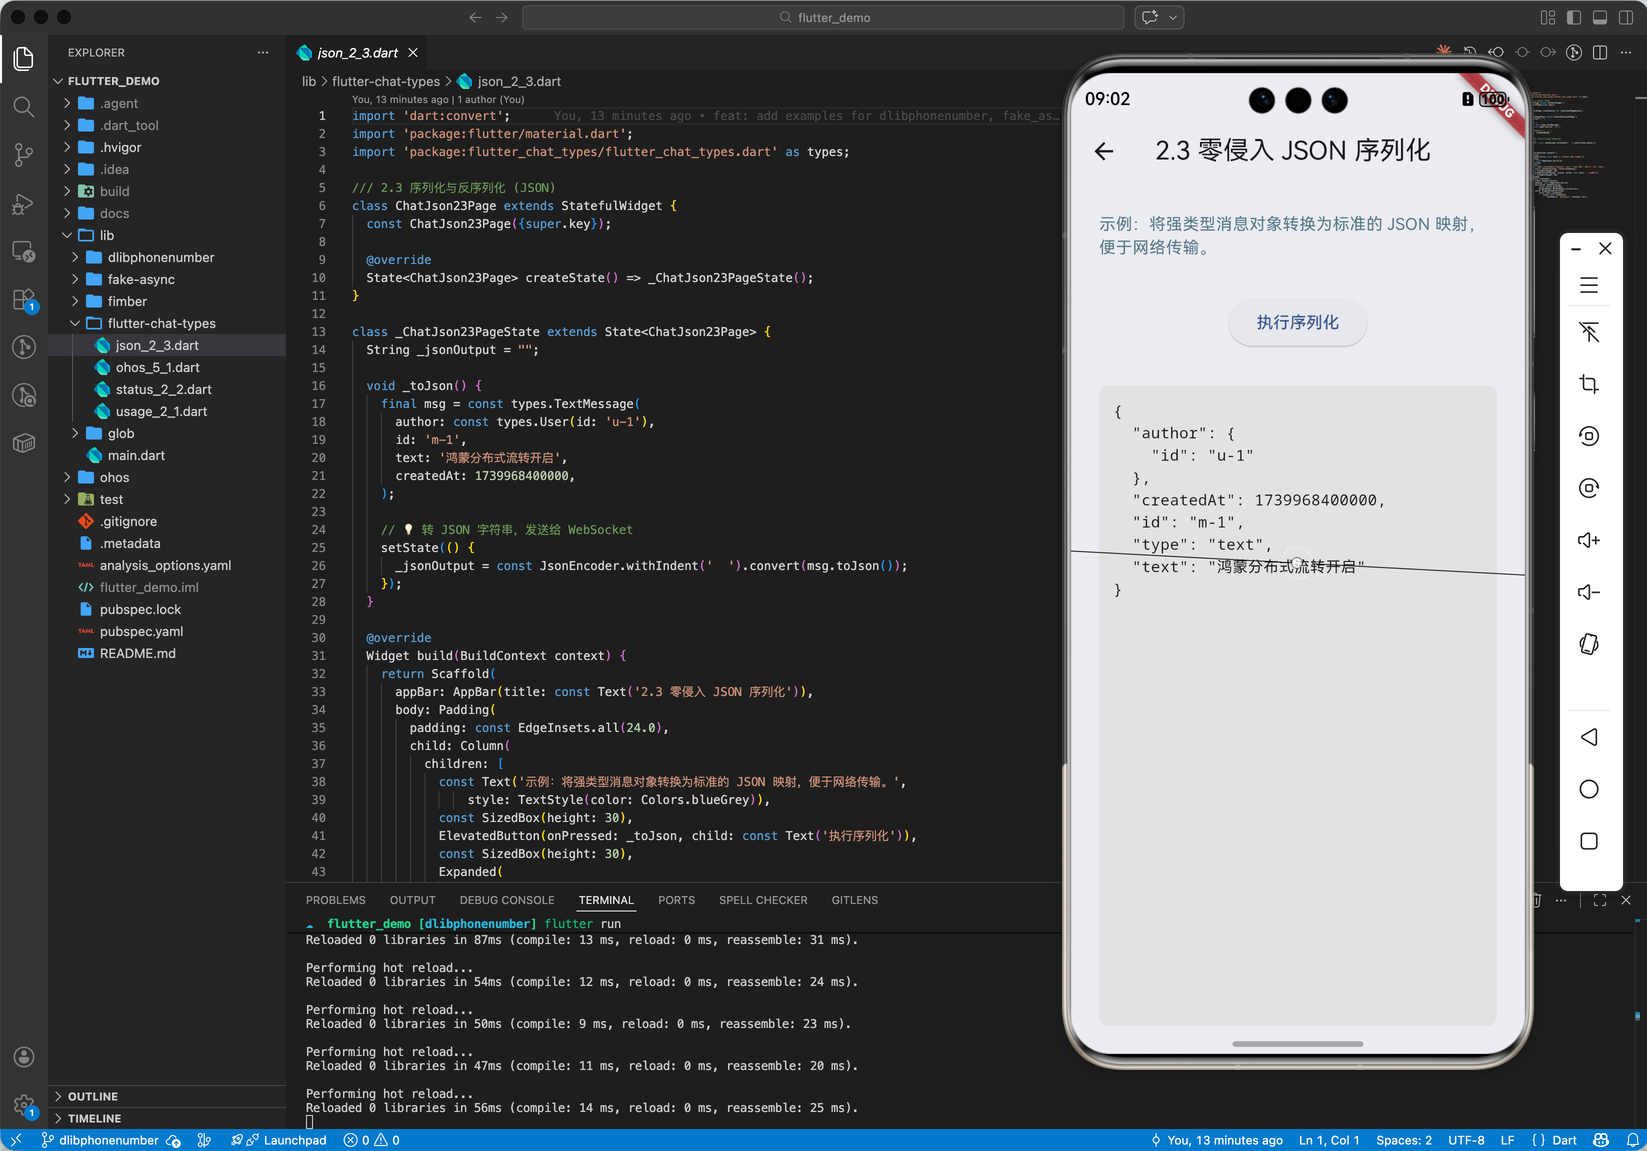Screen dimensions: 1647x1151
Task: Collapse the flutter-chat-types folder
Action: [160, 323]
